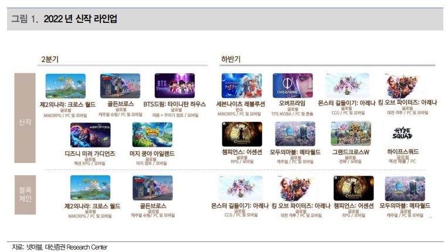Click title '세븐나이츠 레볼루션'
This screenshot has width=448, height=252.
240,104
